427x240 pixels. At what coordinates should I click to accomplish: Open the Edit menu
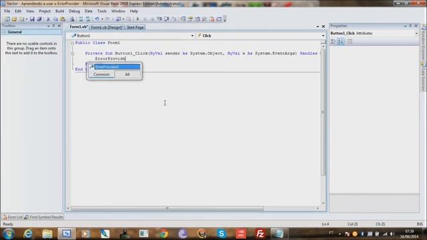tap(18, 11)
